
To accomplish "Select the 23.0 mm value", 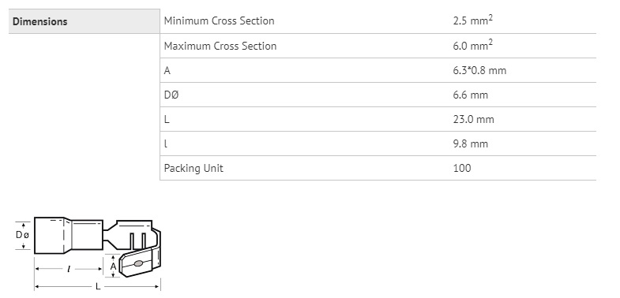I will pyautogui.click(x=474, y=120).
